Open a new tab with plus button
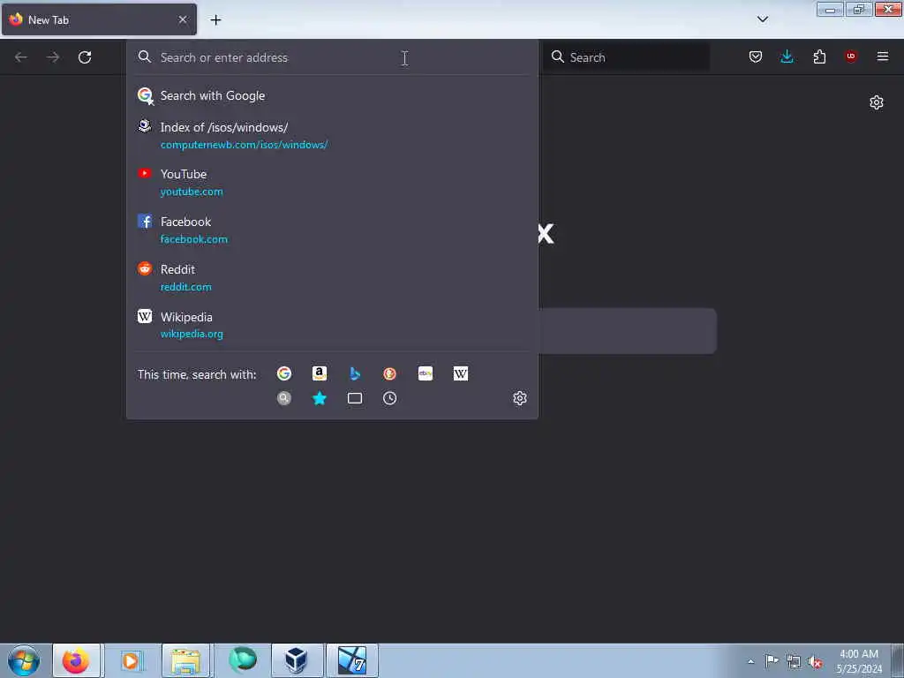 (x=215, y=19)
